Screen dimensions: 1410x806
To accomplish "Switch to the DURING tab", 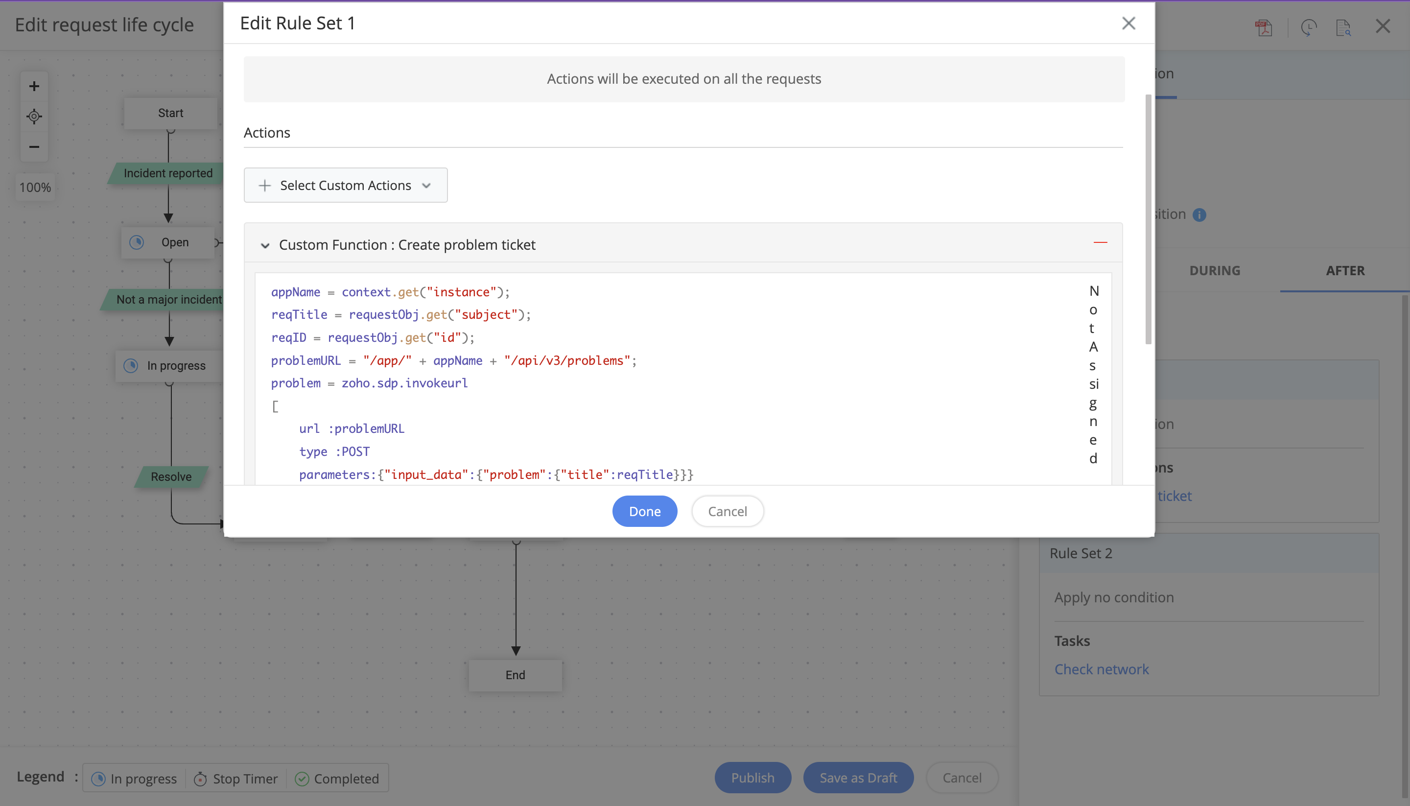I will tap(1215, 271).
